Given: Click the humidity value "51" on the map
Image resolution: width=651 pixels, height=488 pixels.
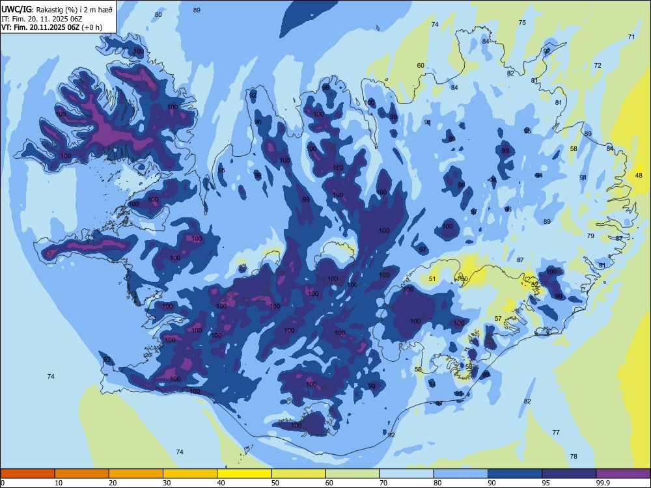Looking at the screenshot, I should pyautogui.click(x=432, y=279).
